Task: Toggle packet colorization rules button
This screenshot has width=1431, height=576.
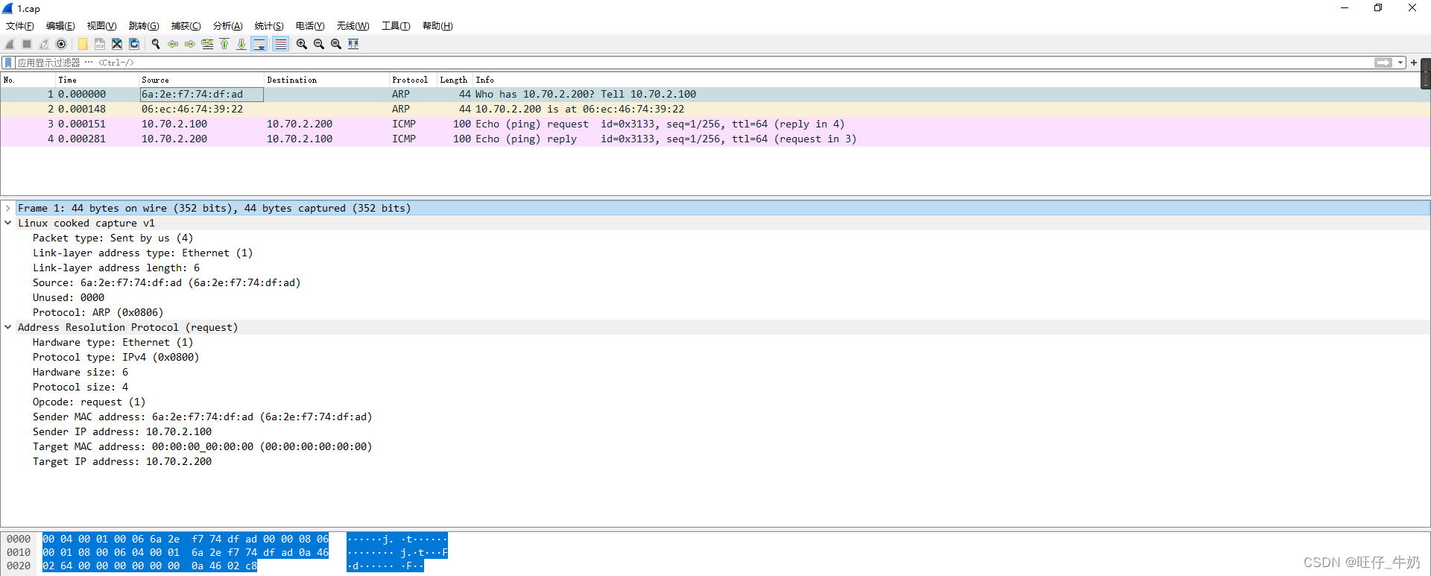Action: (280, 44)
